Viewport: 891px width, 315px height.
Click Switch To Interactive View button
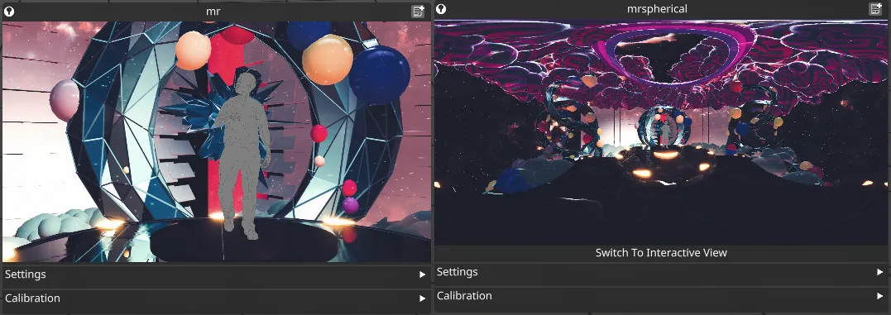662,252
